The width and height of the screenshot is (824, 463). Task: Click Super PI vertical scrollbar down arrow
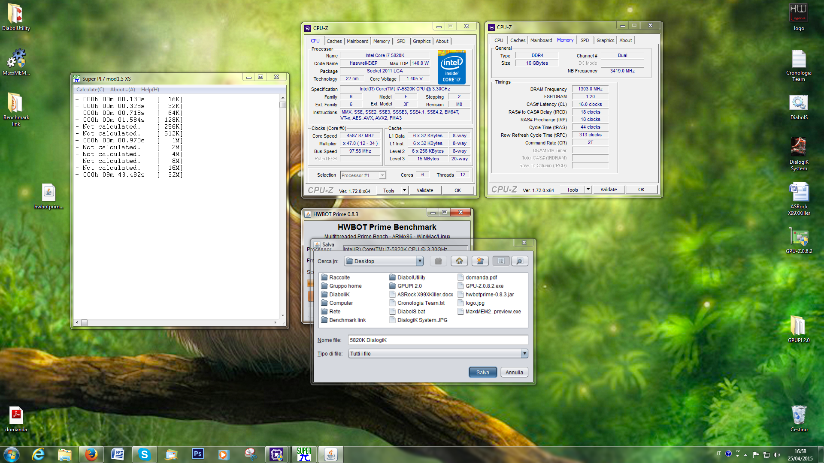point(283,316)
